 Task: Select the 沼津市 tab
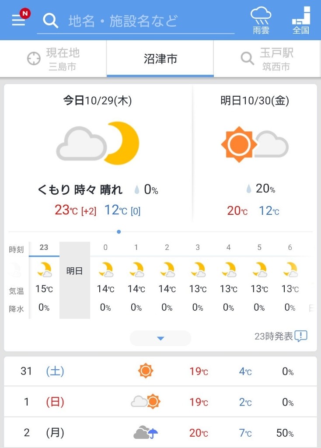click(x=160, y=59)
